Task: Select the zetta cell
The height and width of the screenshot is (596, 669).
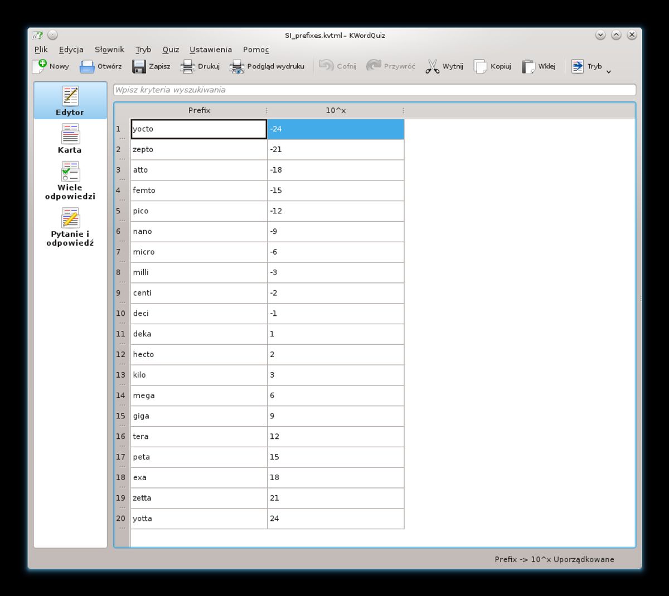Action: pyautogui.click(x=199, y=498)
